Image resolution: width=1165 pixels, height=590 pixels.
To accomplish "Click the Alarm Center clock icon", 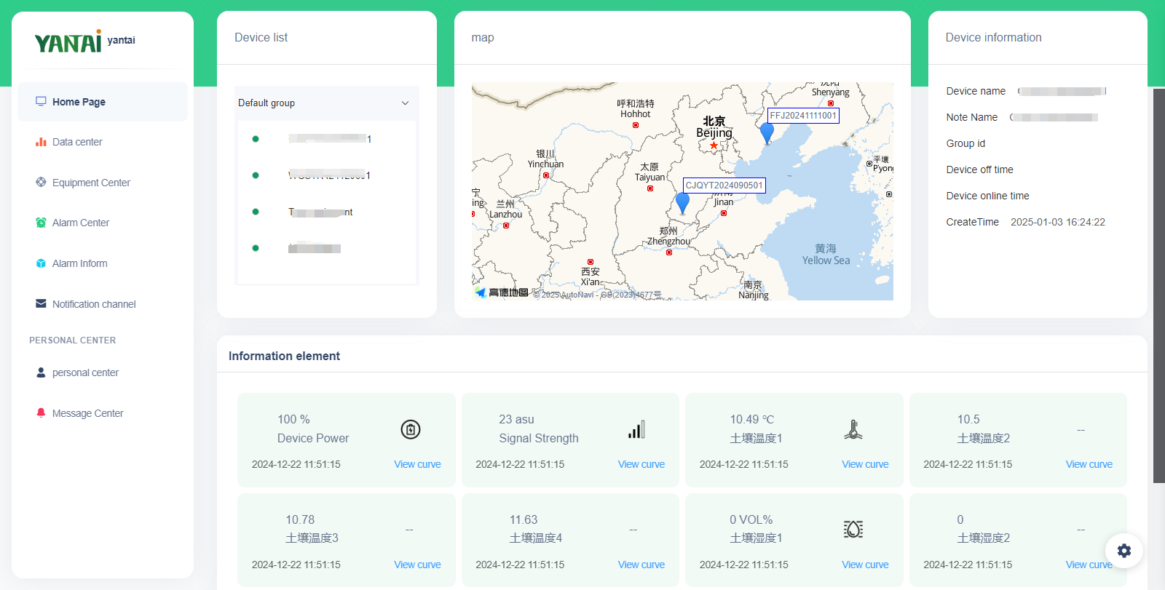I will click(x=41, y=223).
